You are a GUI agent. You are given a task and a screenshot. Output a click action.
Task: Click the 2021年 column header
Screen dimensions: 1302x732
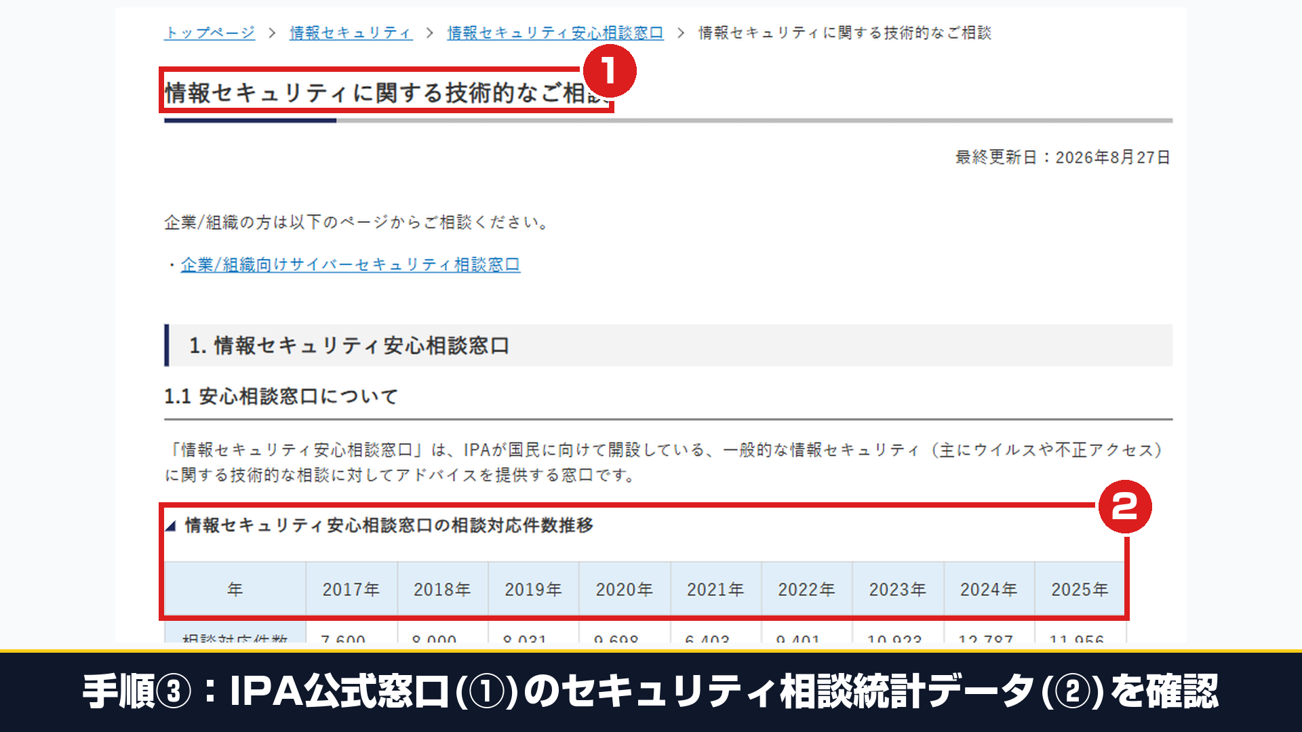tap(715, 589)
